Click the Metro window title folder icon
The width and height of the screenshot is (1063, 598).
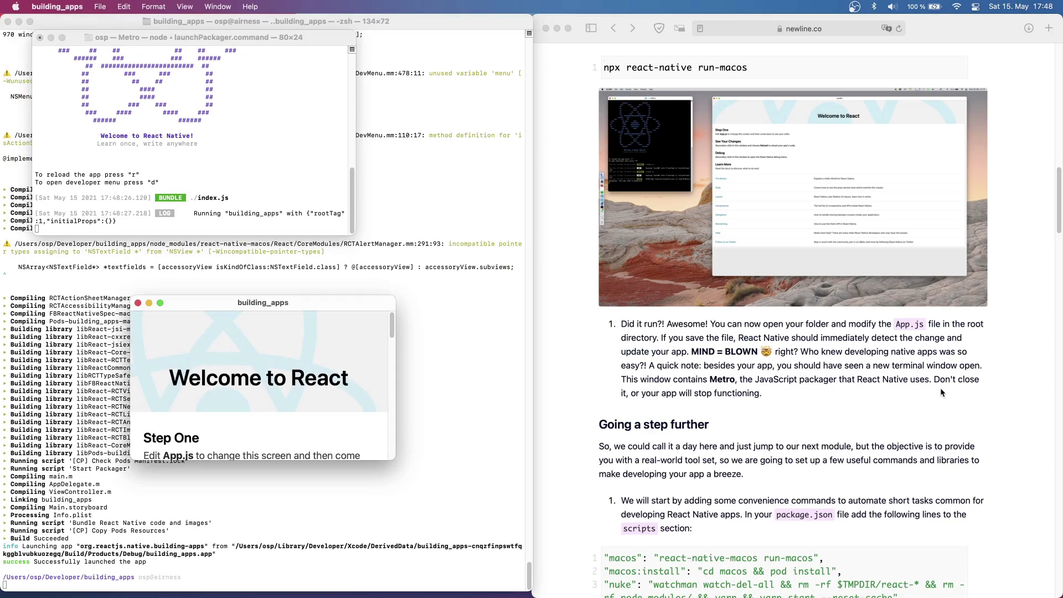(89, 37)
